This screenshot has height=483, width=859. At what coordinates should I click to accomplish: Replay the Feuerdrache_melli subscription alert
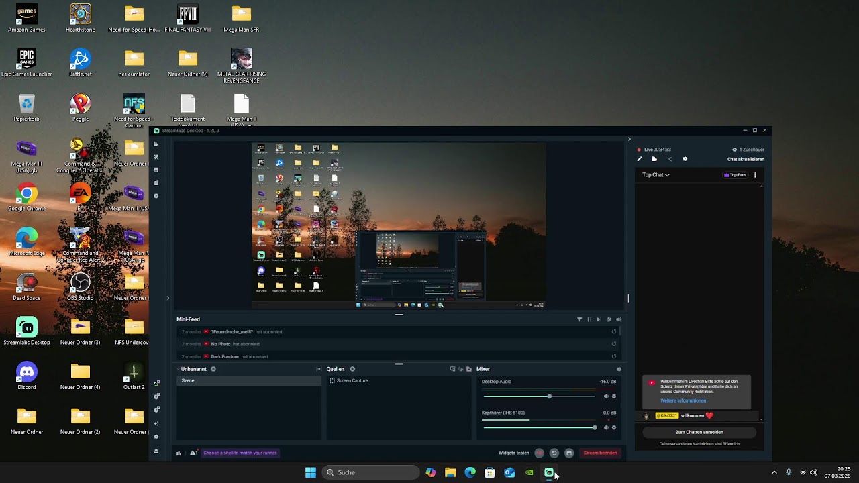[614, 331]
